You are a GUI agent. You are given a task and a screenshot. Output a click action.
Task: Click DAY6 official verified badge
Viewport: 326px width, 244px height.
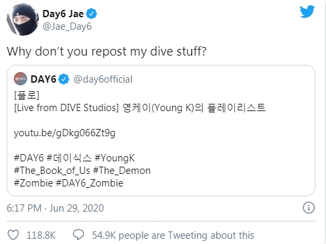64,79
